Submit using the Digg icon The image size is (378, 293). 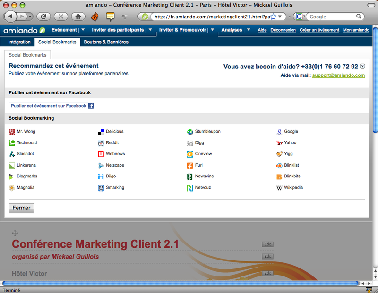(190, 143)
